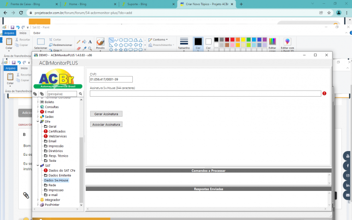
Task: Click the red error icon beside Assinatura field
Action: [x=324, y=93]
